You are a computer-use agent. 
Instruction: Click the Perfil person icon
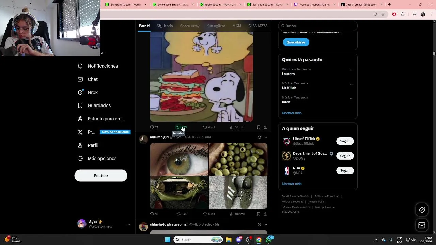point(80,145)
